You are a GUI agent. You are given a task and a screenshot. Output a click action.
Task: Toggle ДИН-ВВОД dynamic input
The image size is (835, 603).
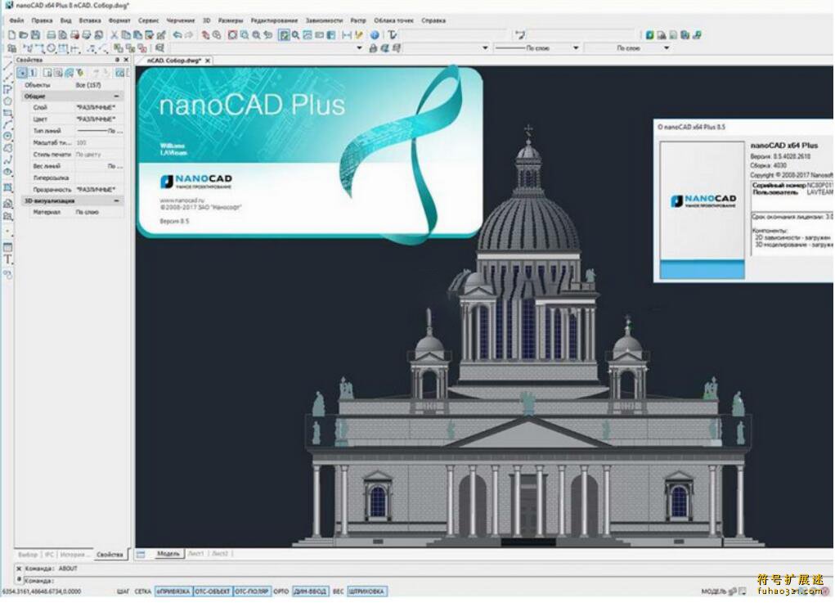pyautogui.click(x=310, y=592)
